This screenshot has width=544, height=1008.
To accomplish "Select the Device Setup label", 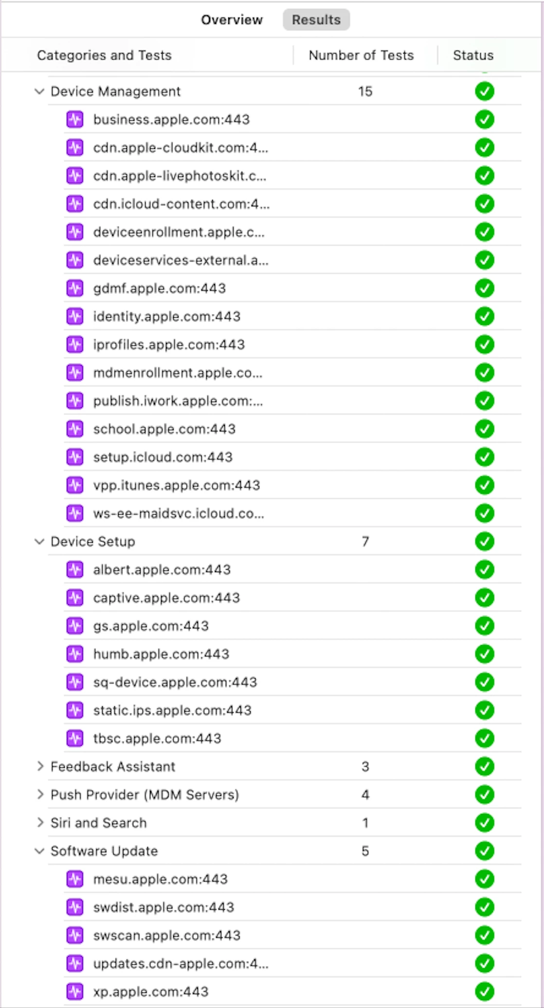I will pyautogui.click(x=93, y=541).
